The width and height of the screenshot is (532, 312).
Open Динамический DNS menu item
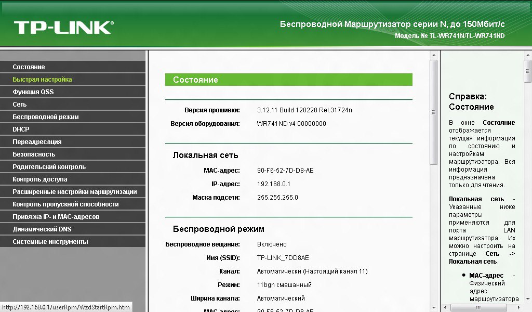[x=73, y=229]
